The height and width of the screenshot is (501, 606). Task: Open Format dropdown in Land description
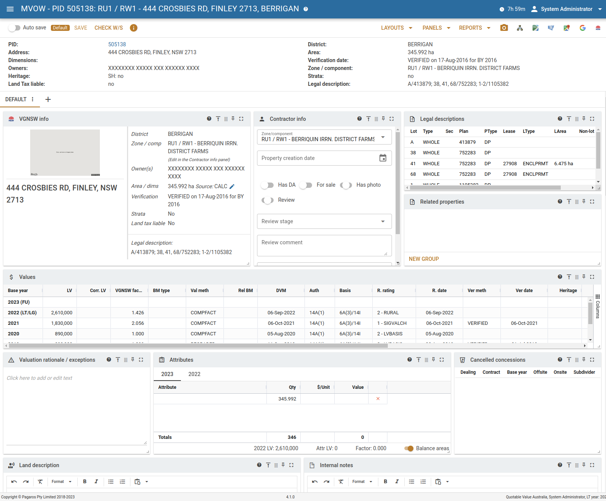[61, 481]
